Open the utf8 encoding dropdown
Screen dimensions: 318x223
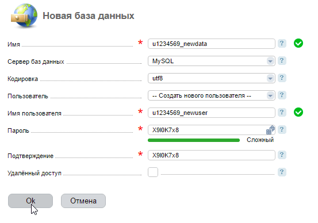click(x=212, y=78)
